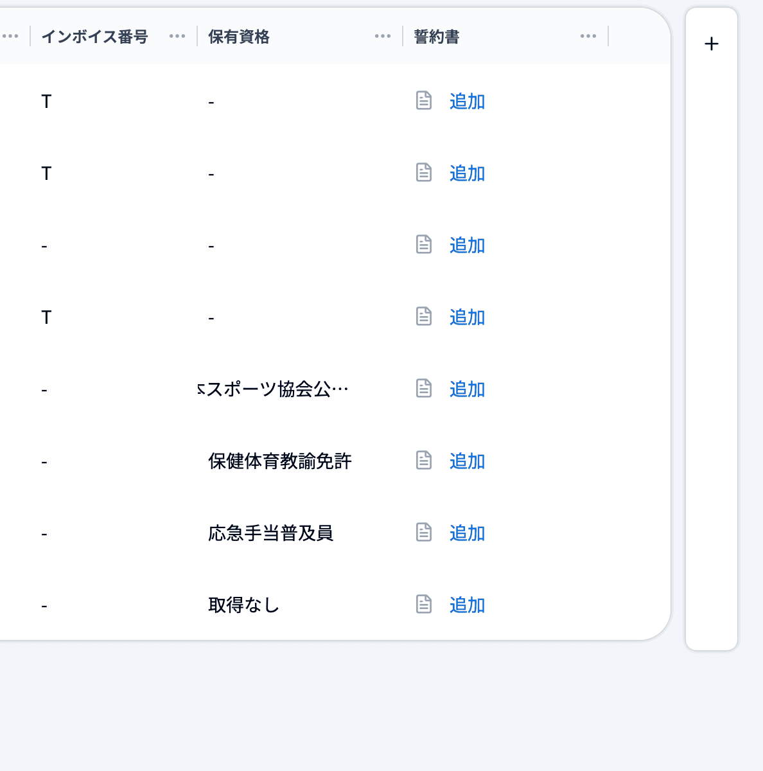Image resolution: width=763 pixels, height=771 pixels.
Task: Click the document icon in the 保健体育教諭免許 row
Action: coord(424,460)
